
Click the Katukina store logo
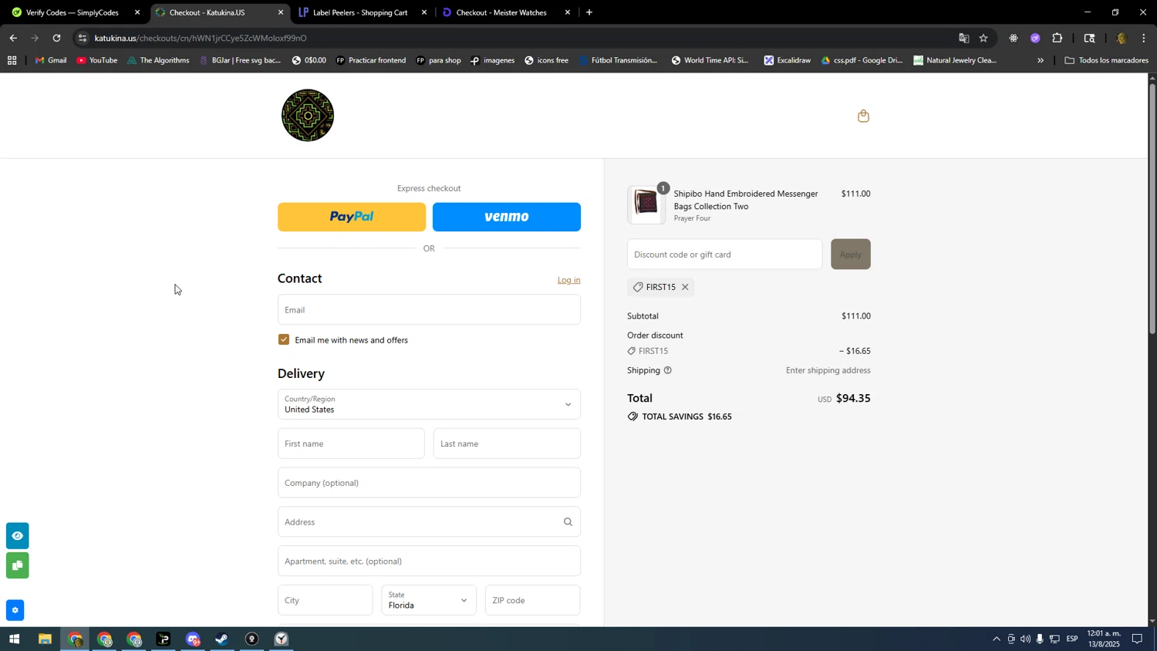click(x=308, y=116)
